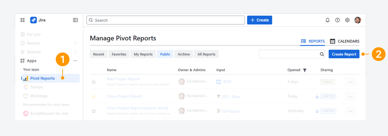Switch to the All Reports tab
Screen dimensions: 388x136
tap(206, 54)
